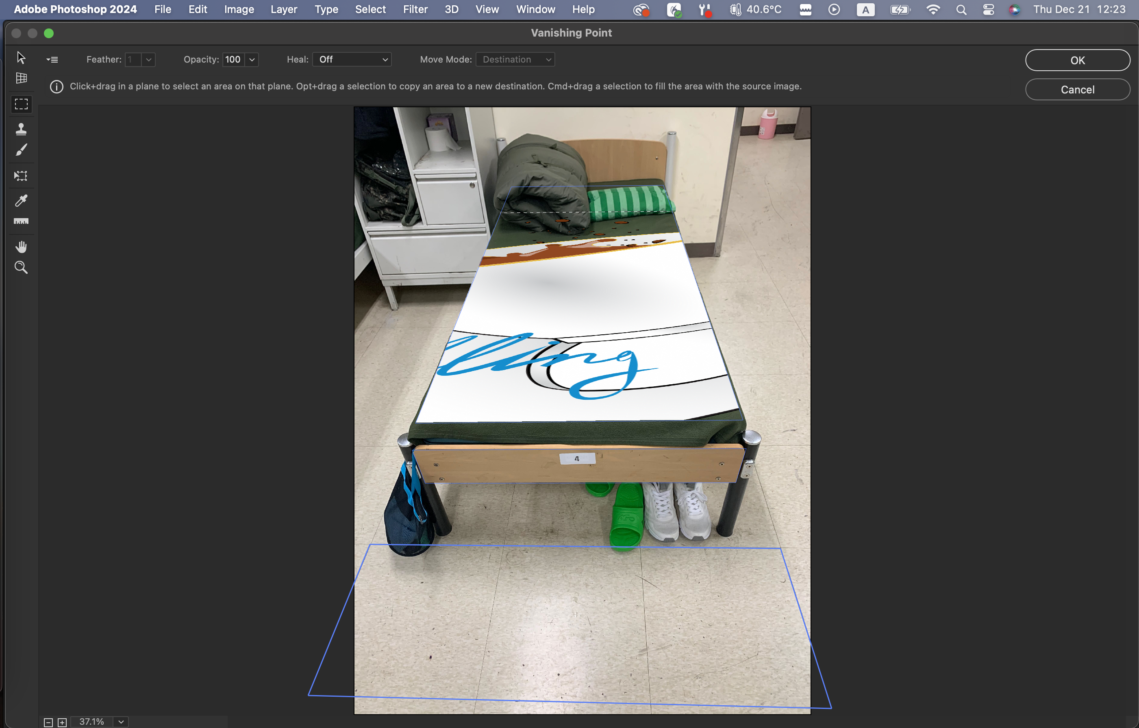Click the OK button
Screen dimensions: 1139x728
coord(1077,61)
